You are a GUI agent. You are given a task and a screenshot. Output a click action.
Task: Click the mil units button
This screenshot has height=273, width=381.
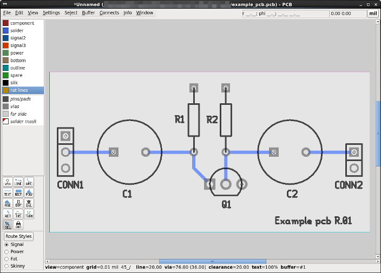pyautogui.click(x=373, y=14)
